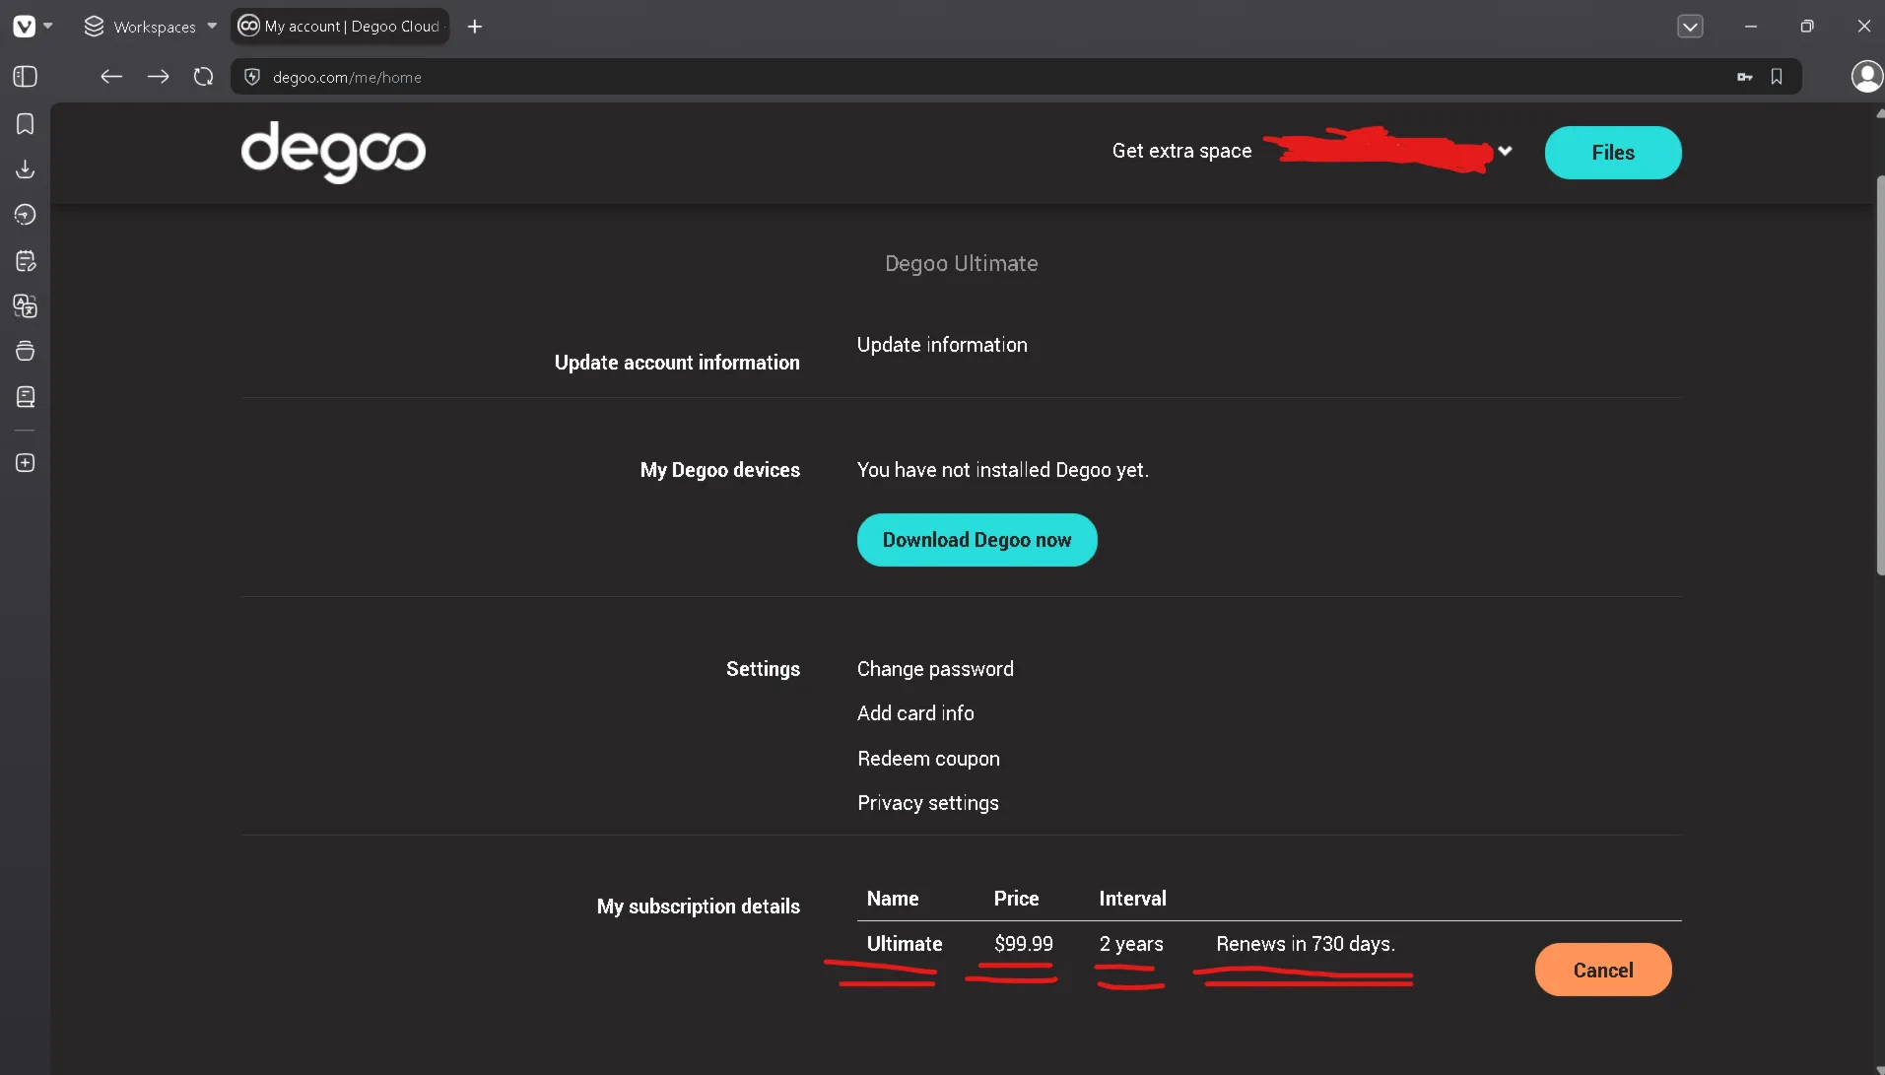This screenshot has width=1885, height=1075.
Task: Open the Change password link
Action: [935, 669]
